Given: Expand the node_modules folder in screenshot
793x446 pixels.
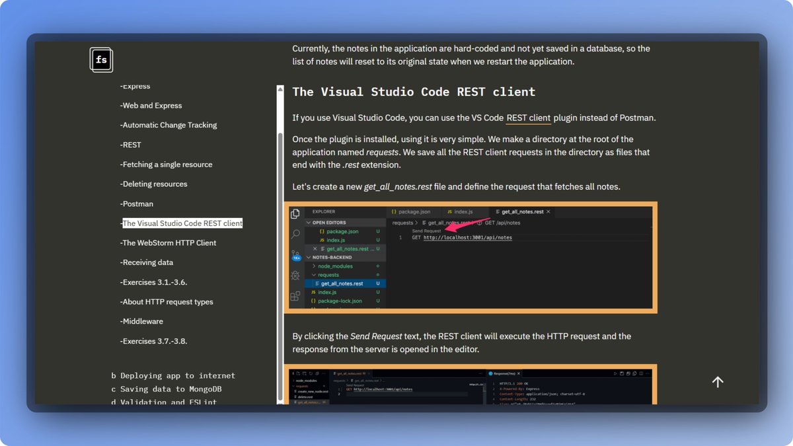Looking at the screenshot, I should click(x=334, y=266).
